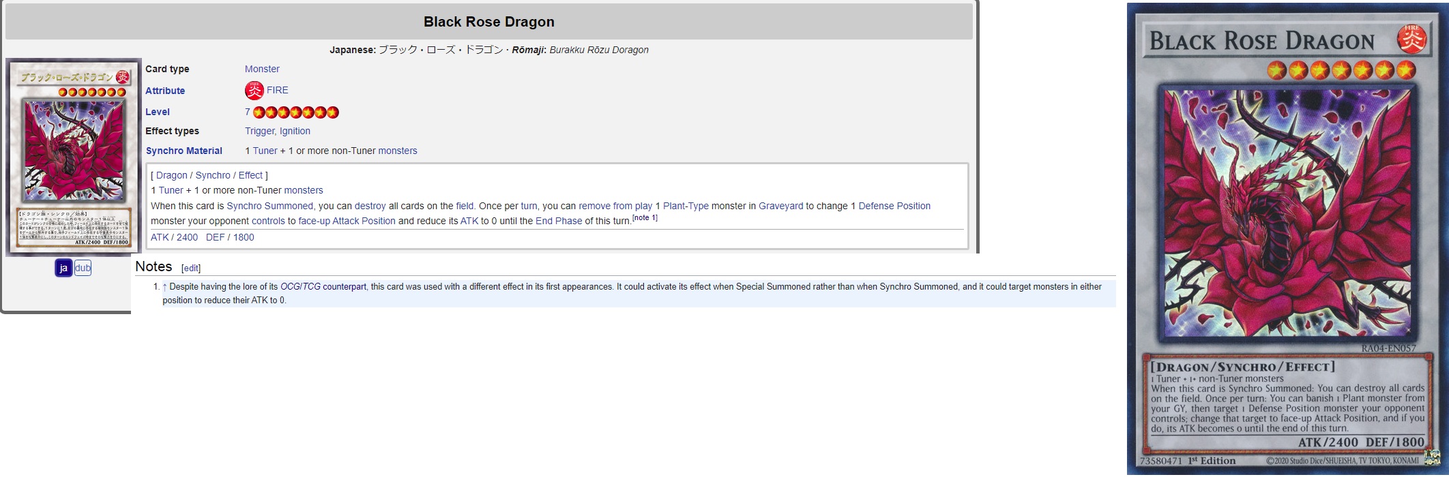The height and width of the screenshot is (477, 1449).
Task: Open the Synchro Material label link
Action: click(184, 151)
